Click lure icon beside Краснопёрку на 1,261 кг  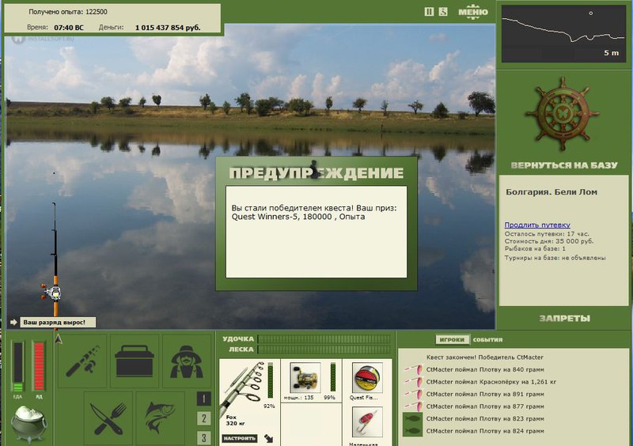[413, 381]
